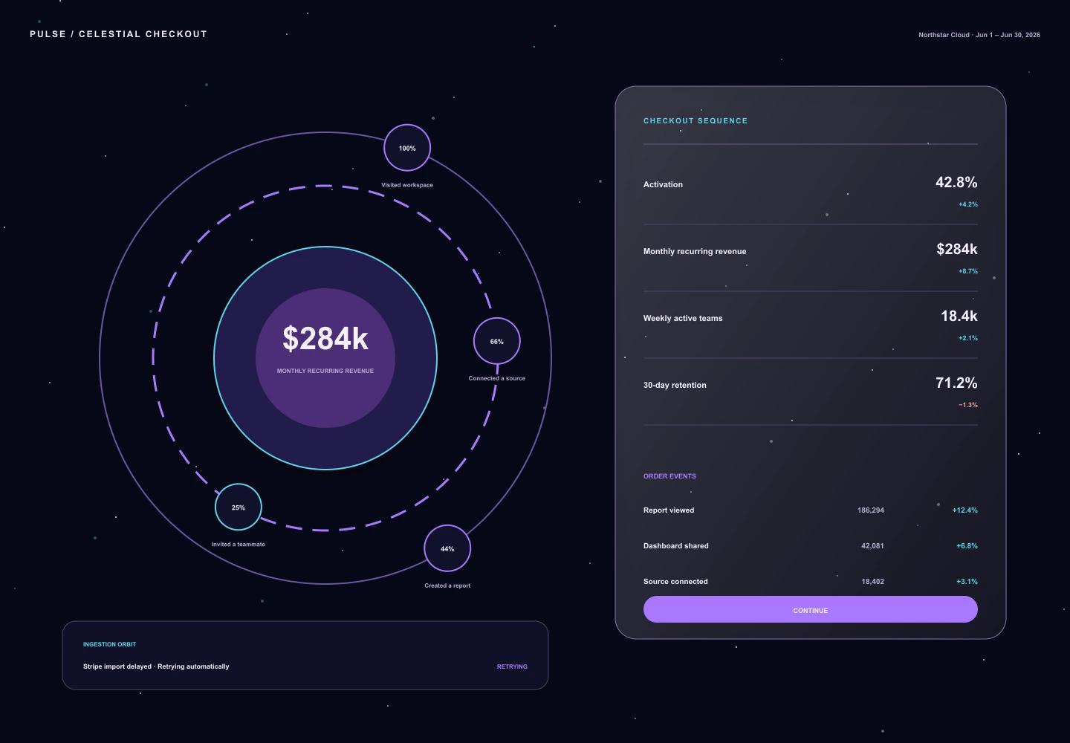The width and height of the screenshot is (1070, 743).
Task: Click the 30-day retention label
Action: coord(675,385)
